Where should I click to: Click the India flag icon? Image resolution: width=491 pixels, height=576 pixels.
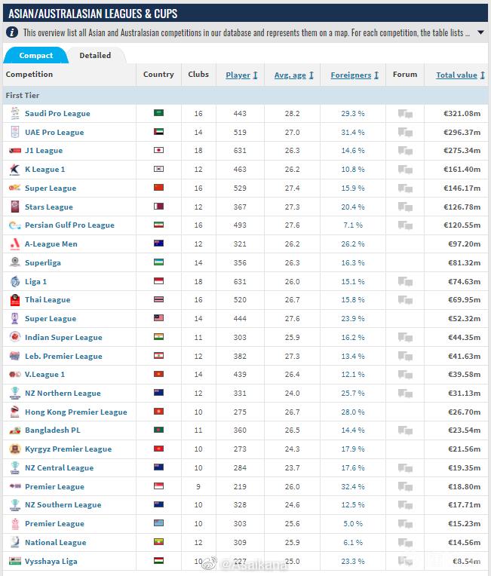(159, 336)
